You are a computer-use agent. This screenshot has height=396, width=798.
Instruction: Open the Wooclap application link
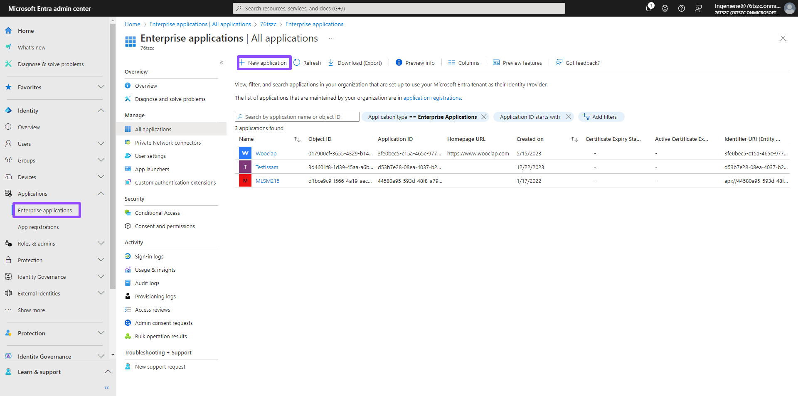[266, 153]
